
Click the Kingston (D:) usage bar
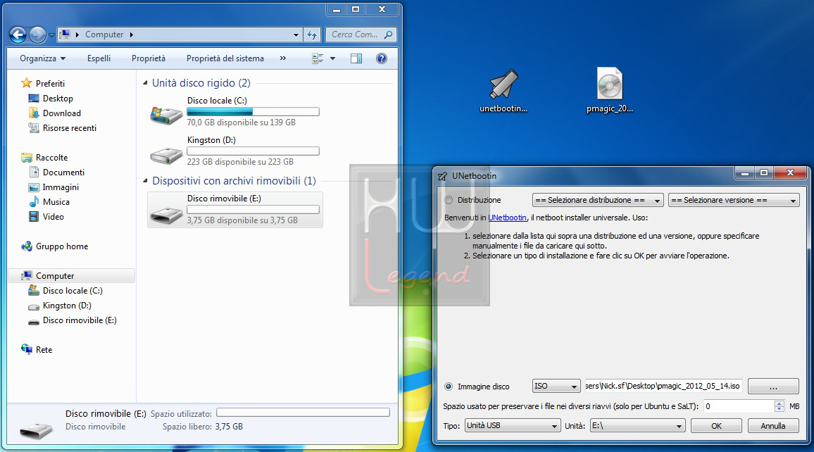click(x=253, y=151)
